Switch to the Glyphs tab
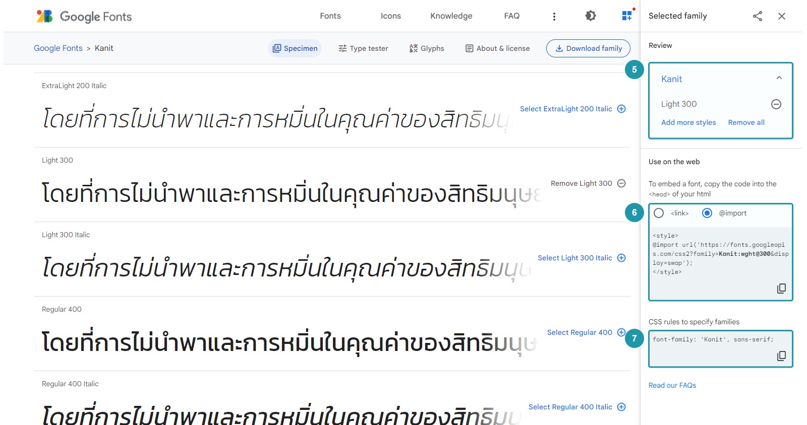Image resolution: width=807 pixels, height=425 pixels. (x=427, y=48)
